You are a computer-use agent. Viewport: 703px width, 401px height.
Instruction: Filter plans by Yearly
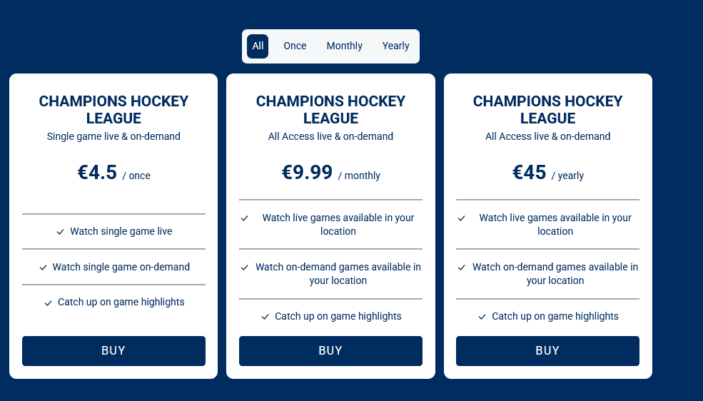(x=395, y=46)
